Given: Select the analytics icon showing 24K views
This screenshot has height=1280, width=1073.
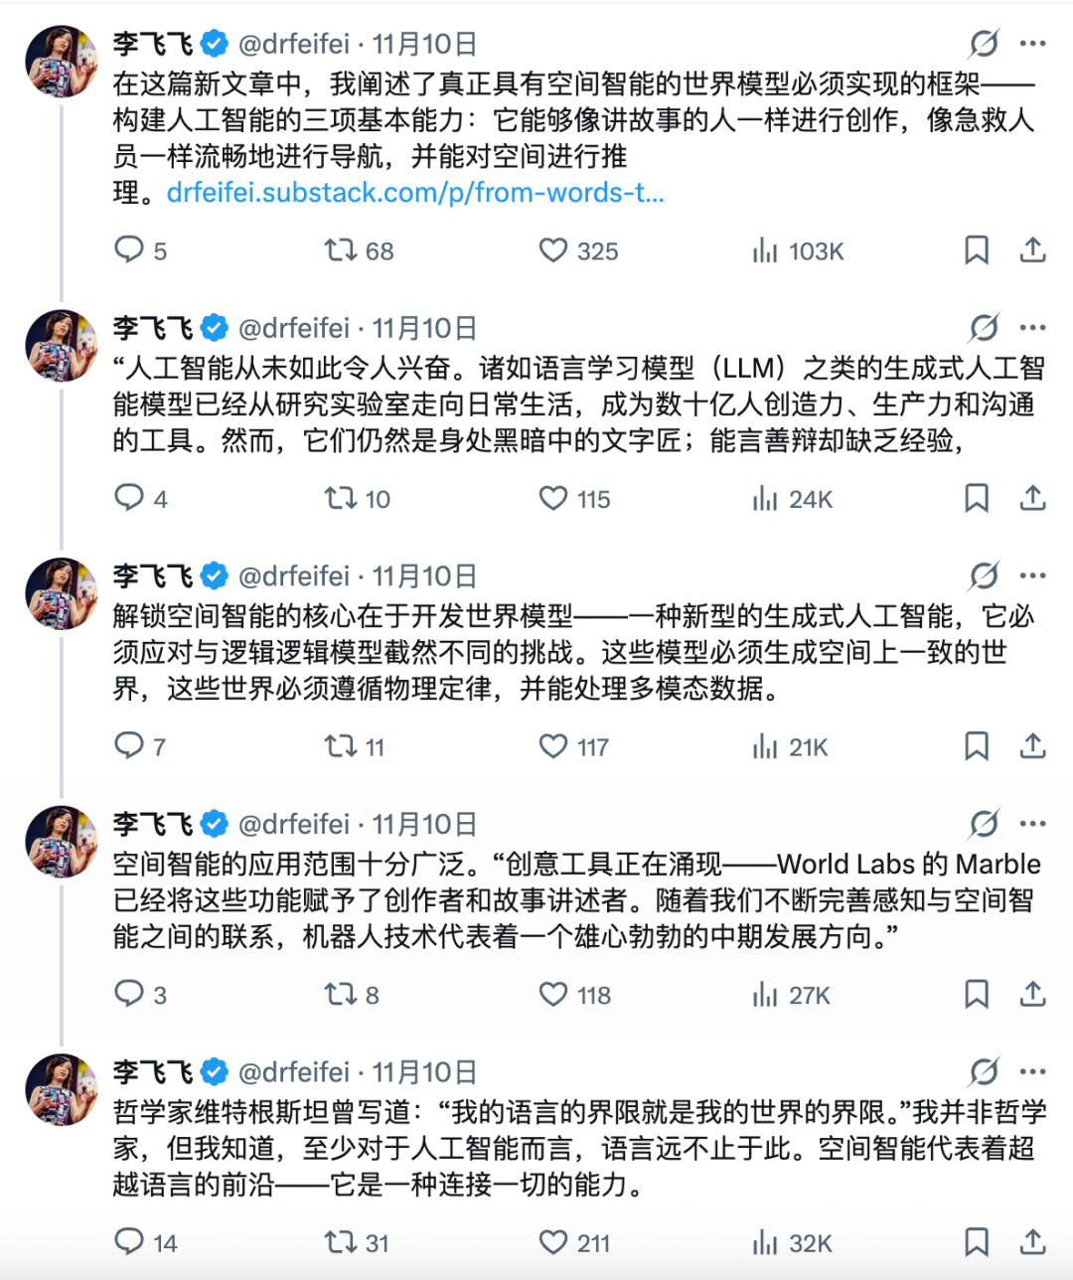Looking at the screenshot, I should [765, 500].
